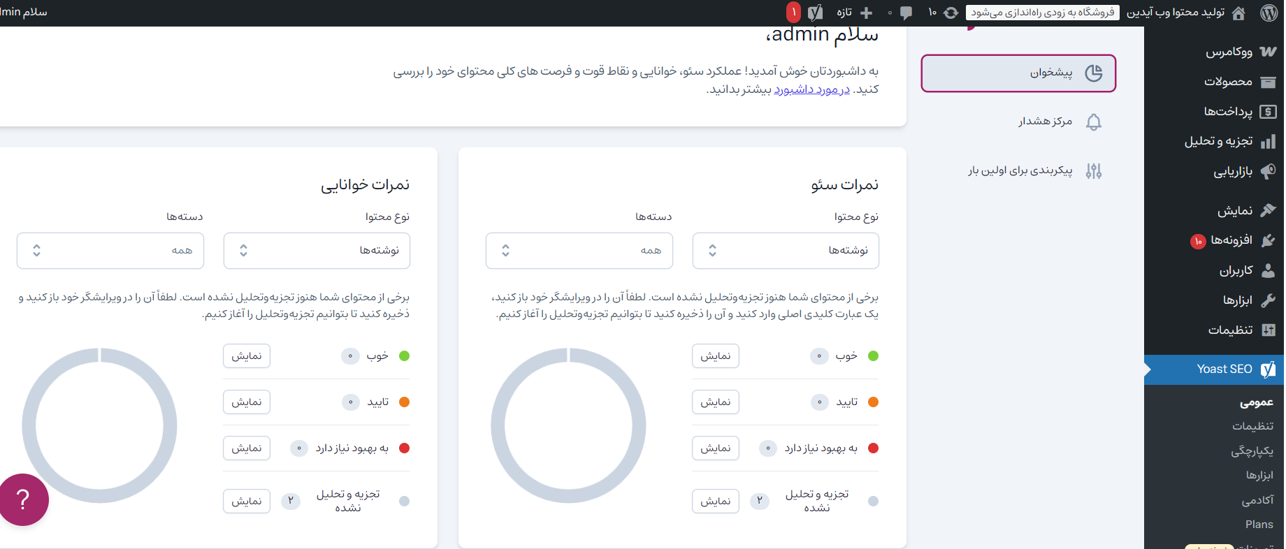1286x549 pixels.
Task: Click View for not analyzed readability
Action: [x=247, y=502]
